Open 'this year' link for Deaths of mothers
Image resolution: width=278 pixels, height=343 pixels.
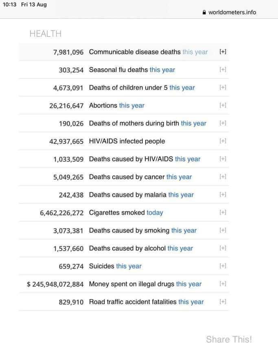[193, 123]
